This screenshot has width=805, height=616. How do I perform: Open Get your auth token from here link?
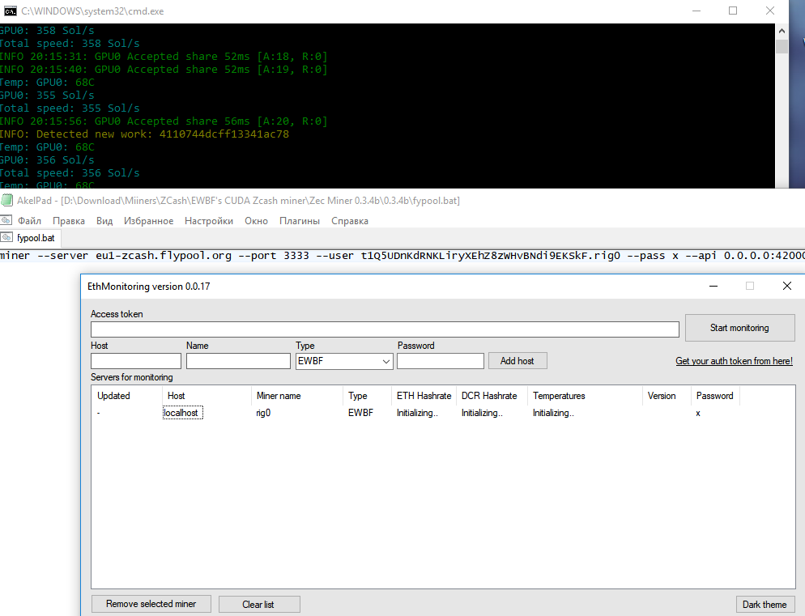pyautogui.click(x=735, y=361)
